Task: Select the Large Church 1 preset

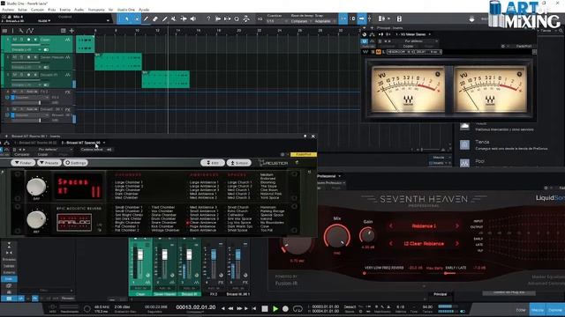Action: [x=239, y=182]
